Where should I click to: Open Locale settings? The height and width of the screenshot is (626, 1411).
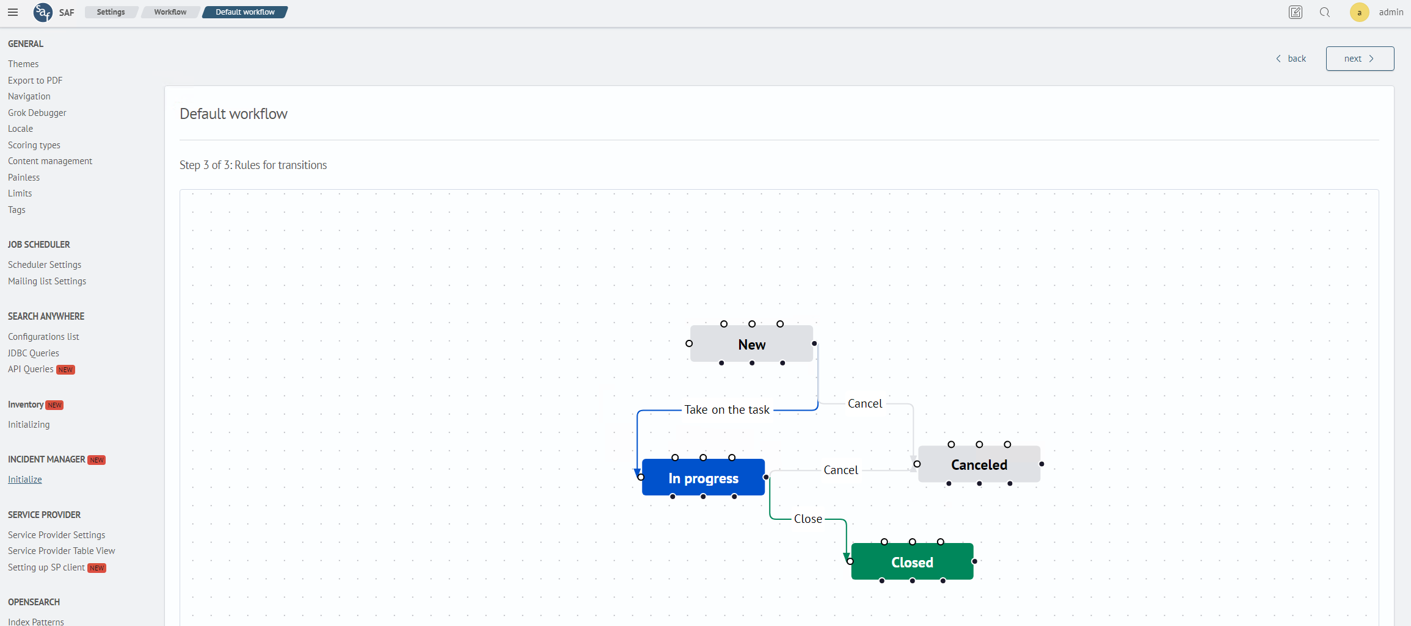[x=20, y=129]
